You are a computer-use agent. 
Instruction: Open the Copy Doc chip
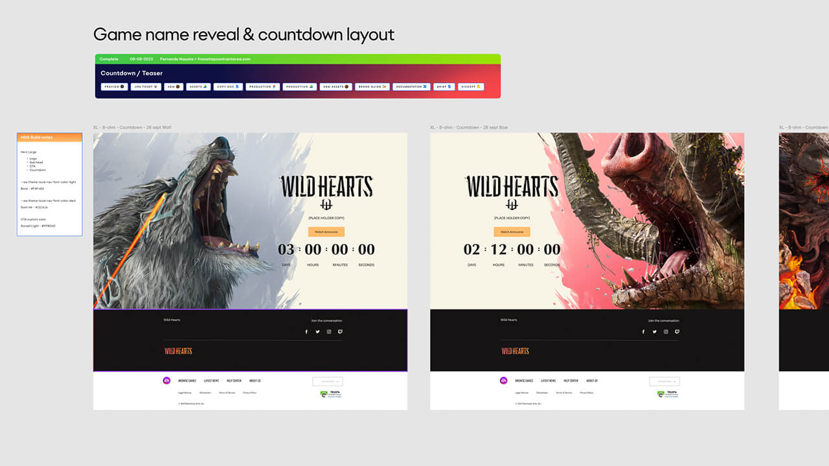[228, 86]
